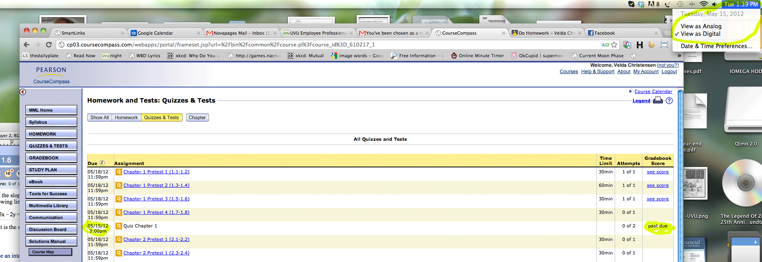Click see score for Chapter 1 Pretest 2
The height and width of the screenshot is (262, 762).
[658, 185]
